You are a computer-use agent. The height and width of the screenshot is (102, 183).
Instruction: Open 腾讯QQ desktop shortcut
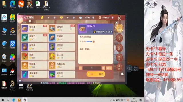tap(13, 72)
